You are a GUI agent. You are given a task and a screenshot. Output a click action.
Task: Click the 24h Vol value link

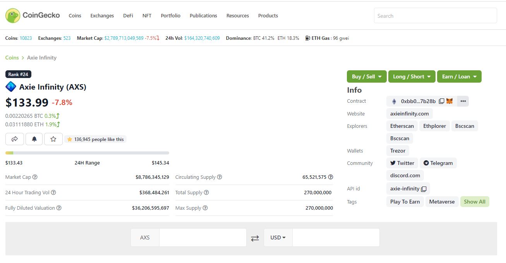pos(202,38)
